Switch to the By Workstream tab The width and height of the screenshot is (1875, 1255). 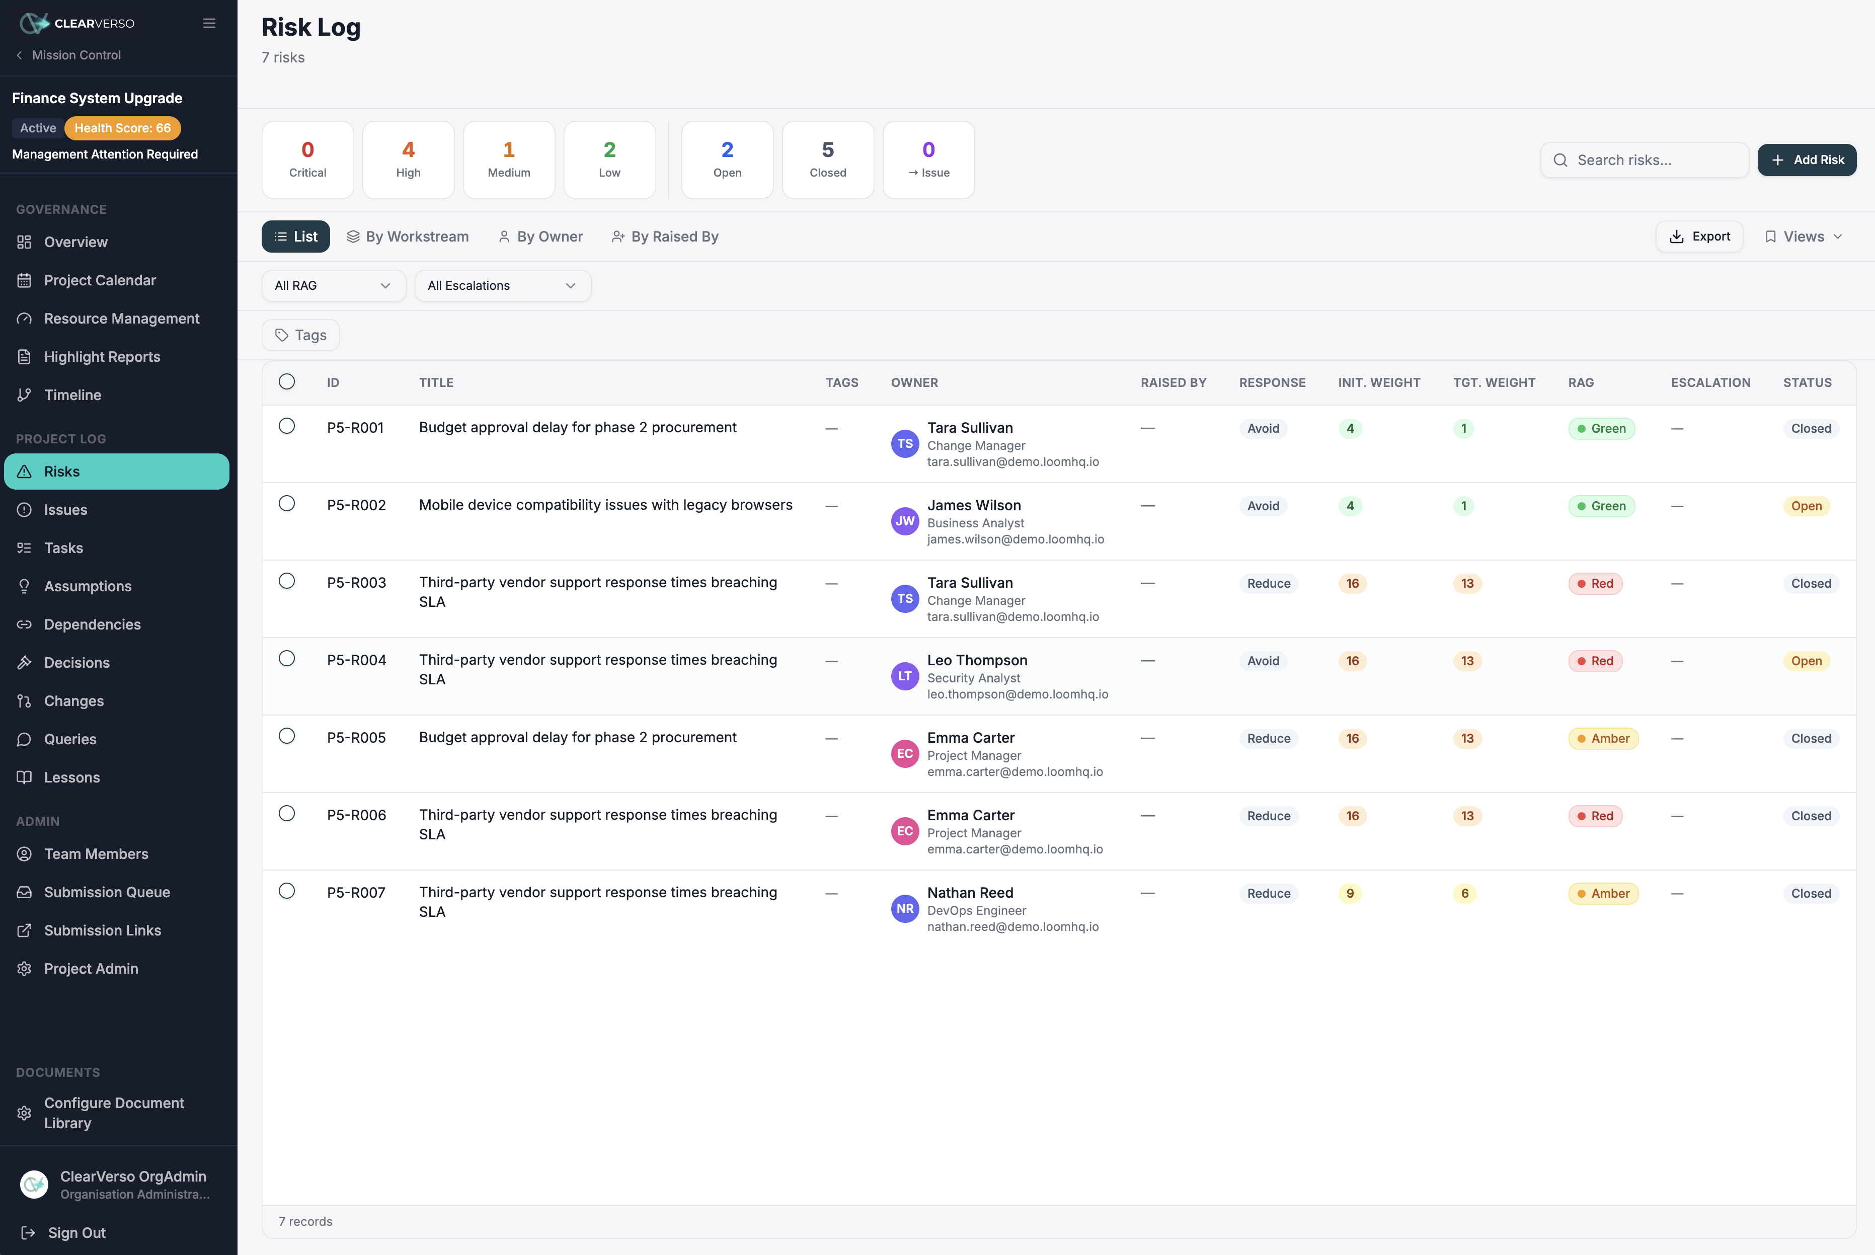[407, 236]
